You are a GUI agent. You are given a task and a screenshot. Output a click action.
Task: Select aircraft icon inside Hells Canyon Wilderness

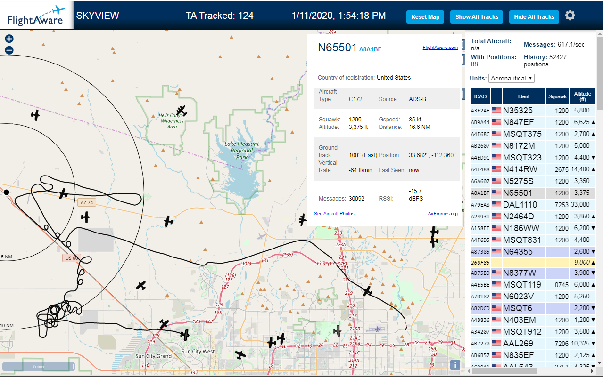pyautogui.click(x=182, y=112)
